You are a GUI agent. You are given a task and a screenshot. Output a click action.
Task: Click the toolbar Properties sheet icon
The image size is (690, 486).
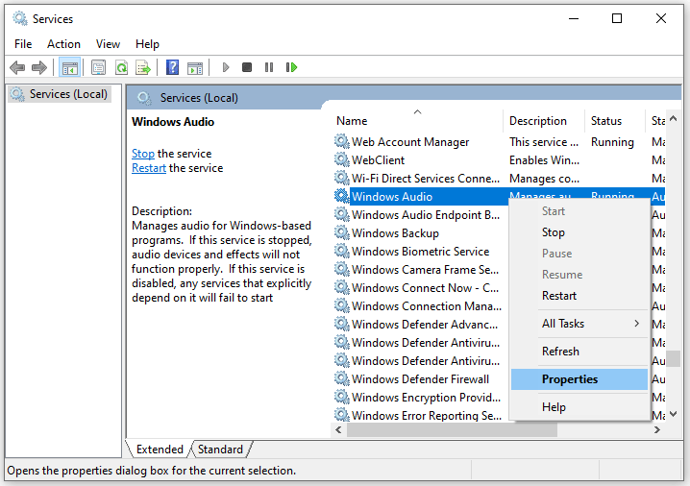tap(99, 68)
